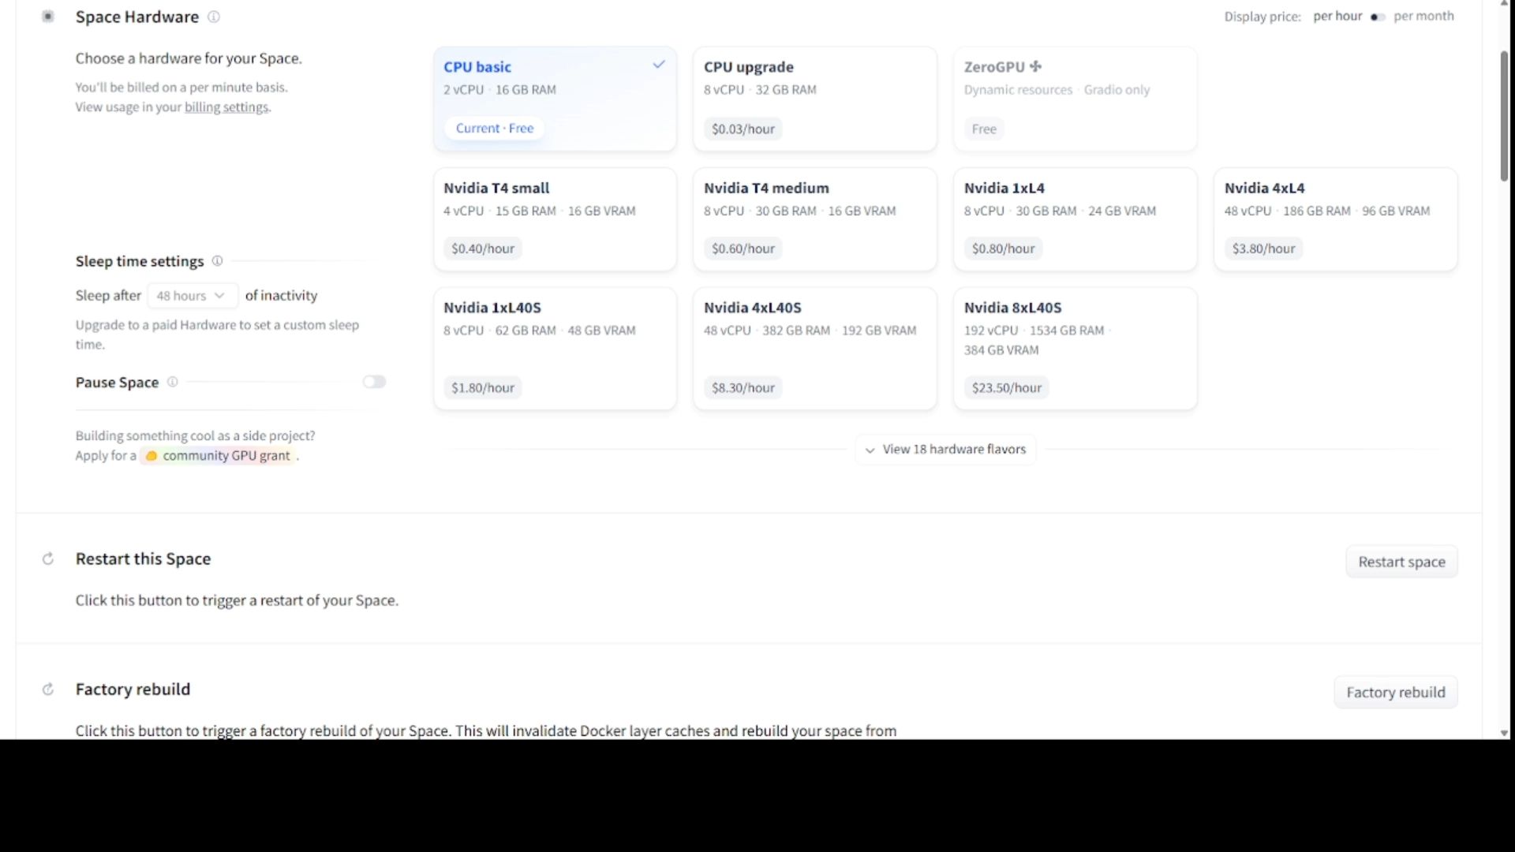Click the Pause Space info icon
The height and width of the screenshot is (852, 1515).
(x=172, y=382)
